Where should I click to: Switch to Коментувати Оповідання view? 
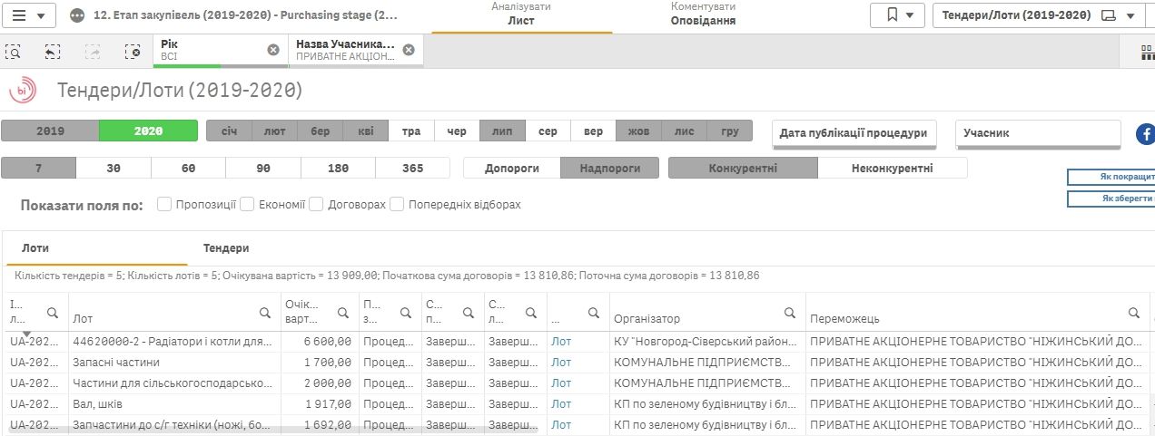tap(703, 15)
